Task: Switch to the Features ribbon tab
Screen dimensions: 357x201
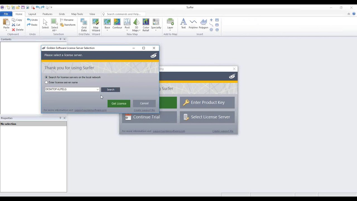Action: [47, 14]
